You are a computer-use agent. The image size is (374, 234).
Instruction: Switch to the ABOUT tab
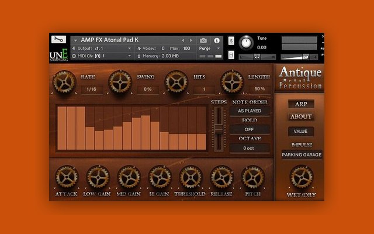click(301, 117)
